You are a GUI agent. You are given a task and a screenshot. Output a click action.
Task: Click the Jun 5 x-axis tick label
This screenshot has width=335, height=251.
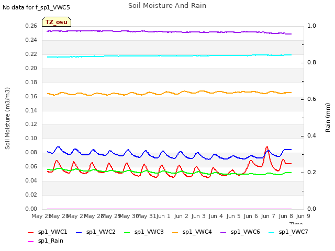(233, 216)
